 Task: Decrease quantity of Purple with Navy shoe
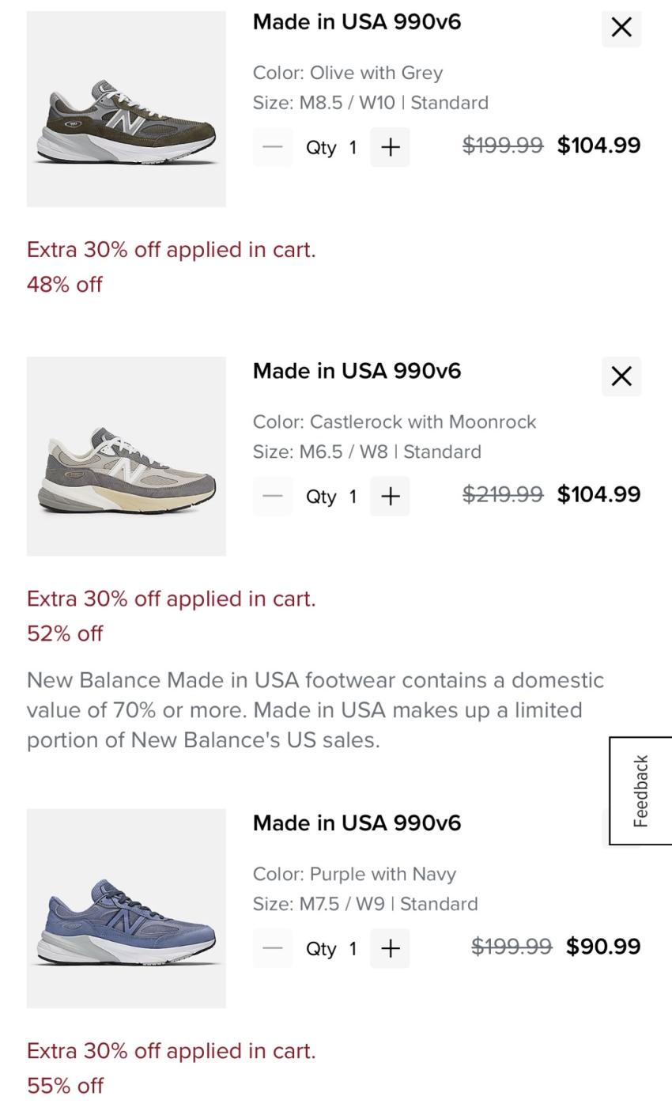273,948
